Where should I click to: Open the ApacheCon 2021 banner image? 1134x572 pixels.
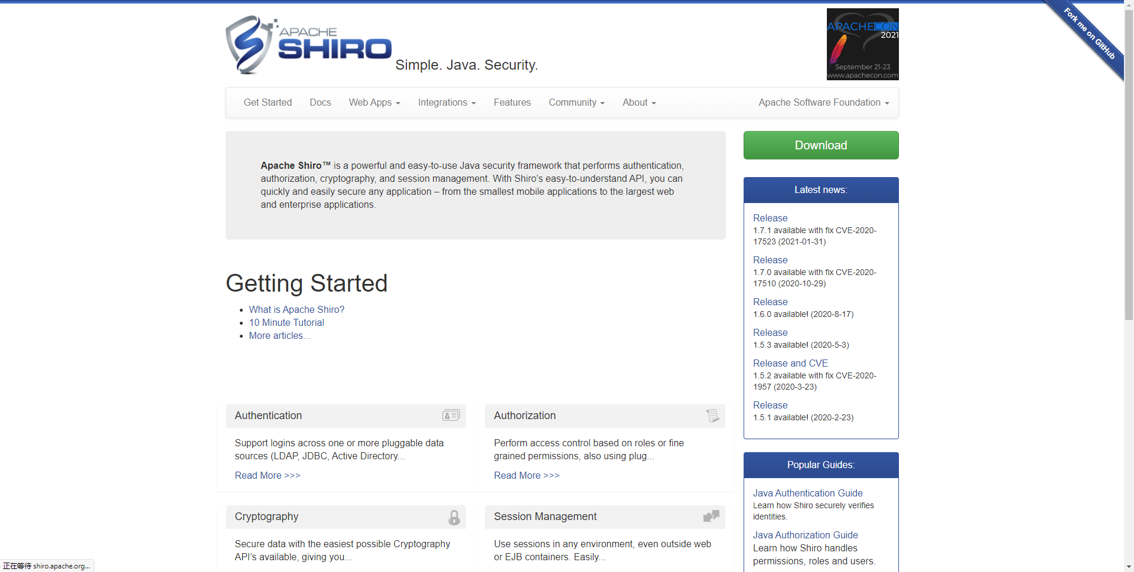pos(862,44)
